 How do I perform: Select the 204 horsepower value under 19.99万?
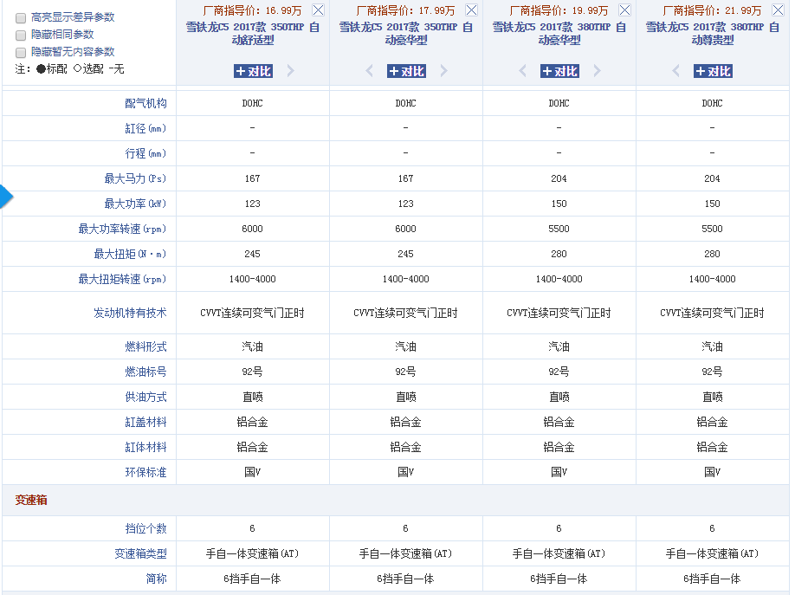pyautogui.click(x=559, y=178)
